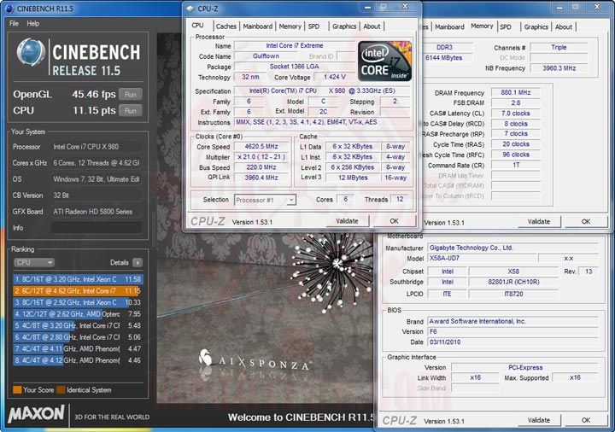Image resolution: width=615 pixels, height=432 pixels.
Task: Switch to Mainboard tab in front CPU-Z
Action: pos(258,26)
